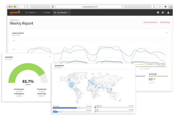Click the reader info icon beside address bar
180x115 pixels.
pyautogui.click(x=53, y=6)
